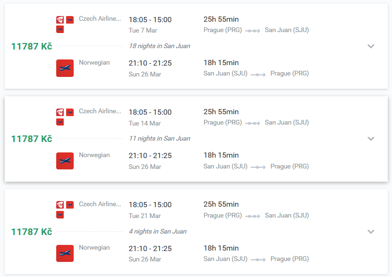The image size is (392, 277).
Task: Click stopover arrow icon for Tue 7 Mar route
Action: point(253,31)
